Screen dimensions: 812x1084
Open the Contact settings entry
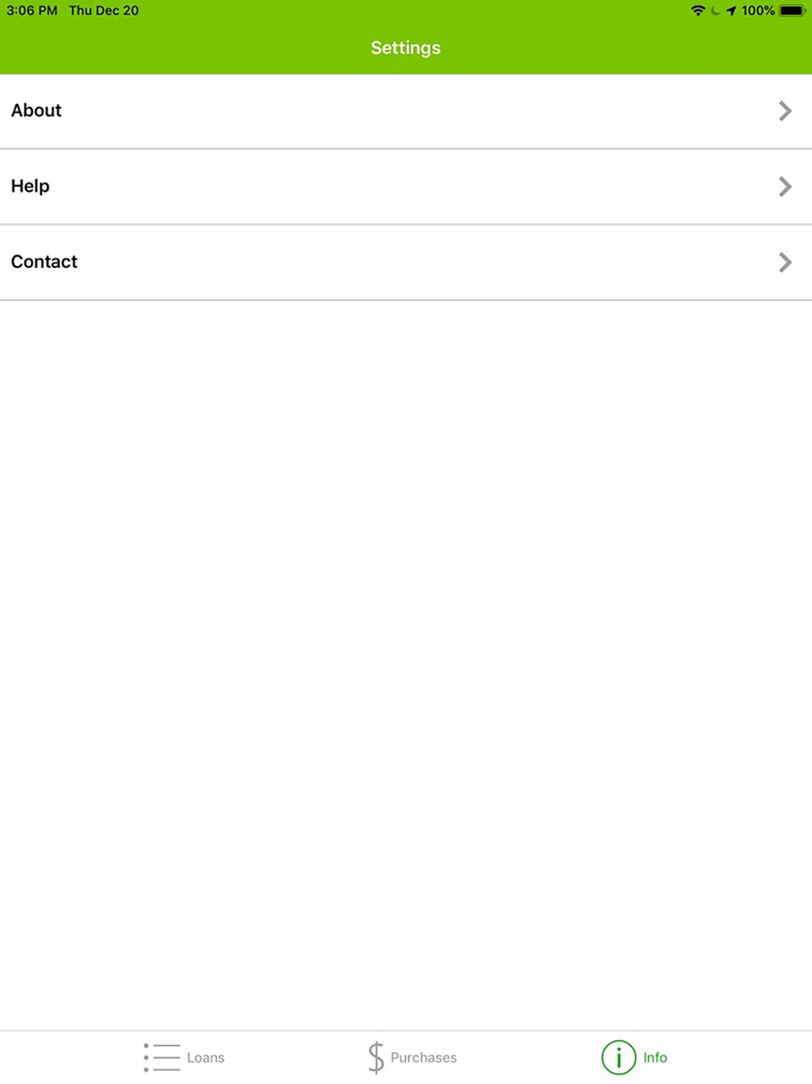(x=406, y=262)
